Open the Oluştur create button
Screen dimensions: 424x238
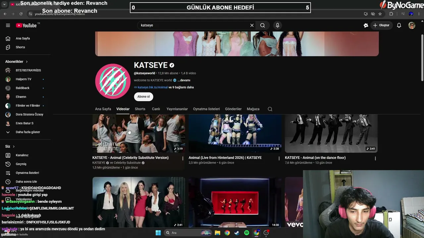381,25
